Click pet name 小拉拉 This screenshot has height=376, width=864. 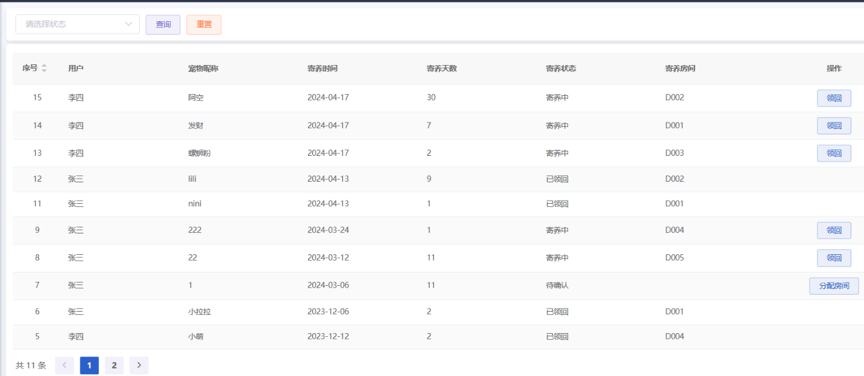(199, 312)
